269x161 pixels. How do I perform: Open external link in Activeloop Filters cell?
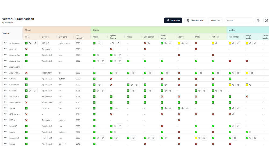coord(100,43)
